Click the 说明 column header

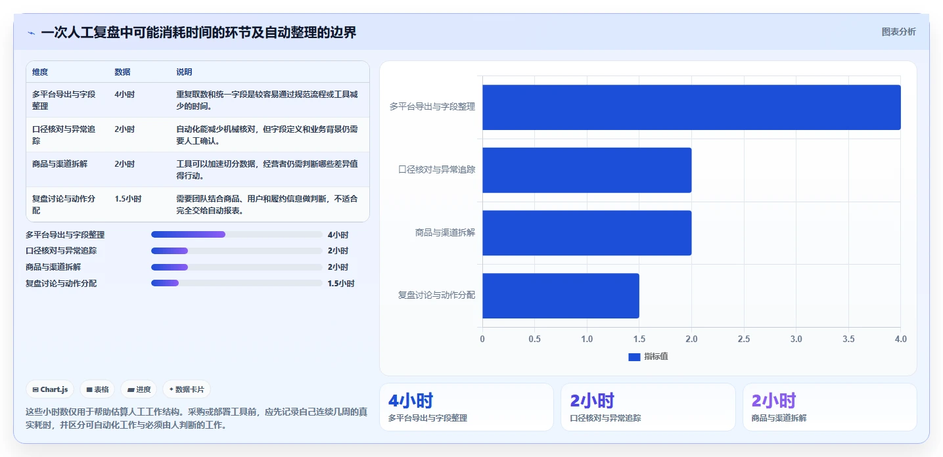(184, 72)
